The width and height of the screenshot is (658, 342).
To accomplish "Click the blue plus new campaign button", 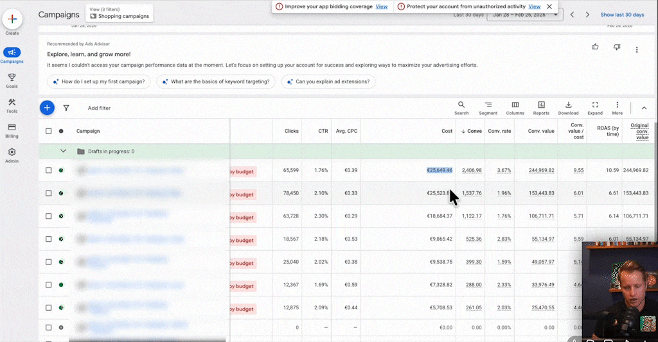I will [x=47, y=108].
